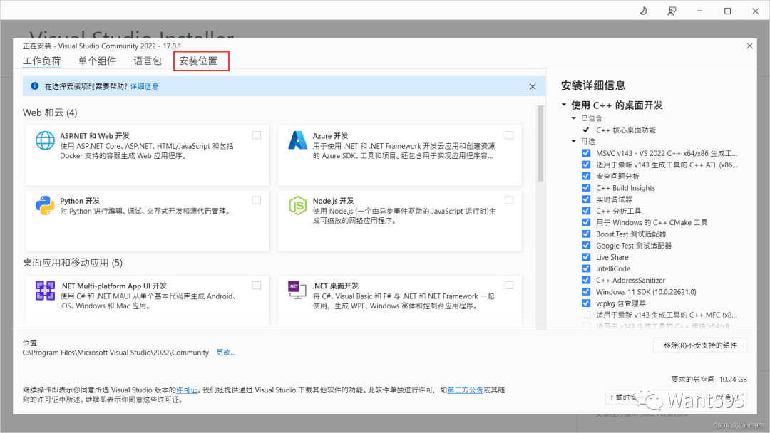Uncheck IntelliCode option

pos(586,268)
